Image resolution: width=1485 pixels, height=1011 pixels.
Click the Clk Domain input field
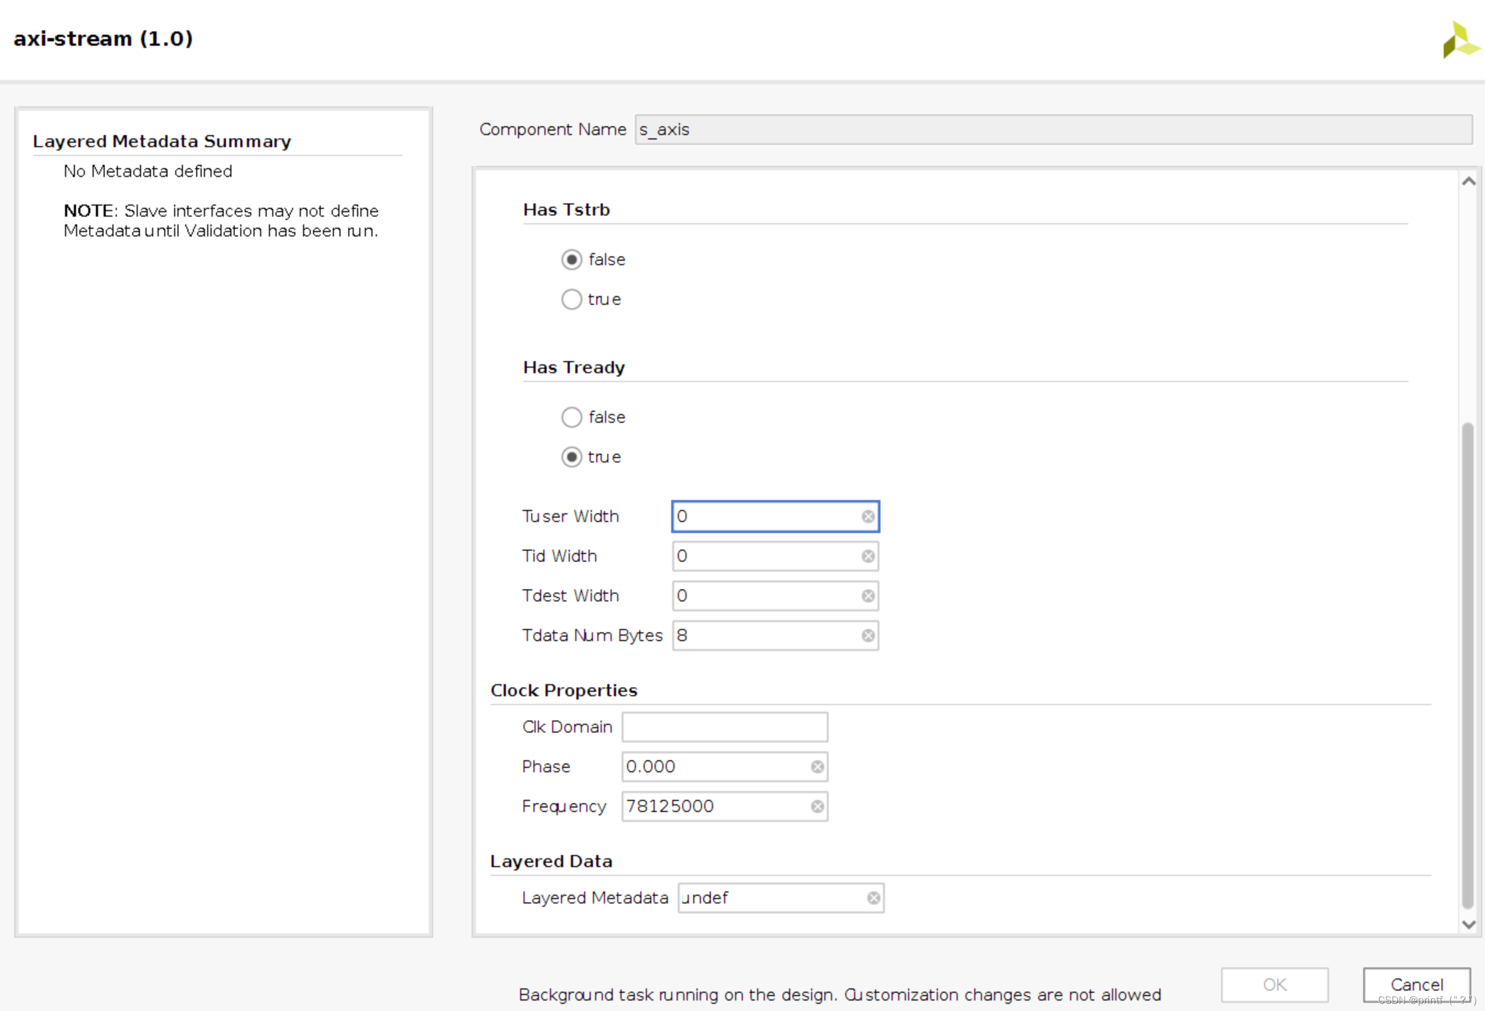pos(724,727)
